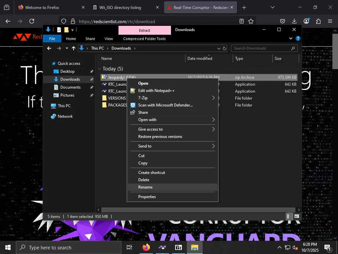Expand the Give access to submenu
This screenshot has height=254, width=338.
pos(172,129)
